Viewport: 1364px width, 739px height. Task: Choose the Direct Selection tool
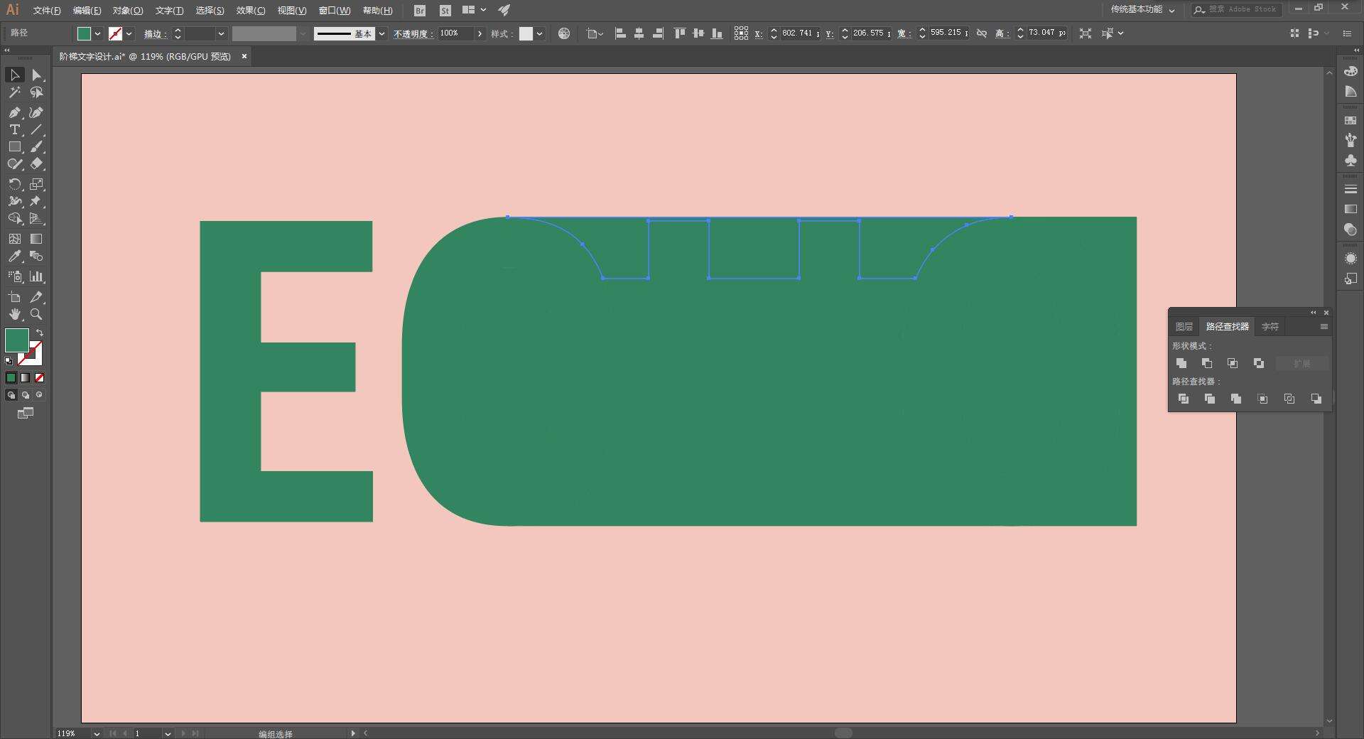(x=36, y=75)
